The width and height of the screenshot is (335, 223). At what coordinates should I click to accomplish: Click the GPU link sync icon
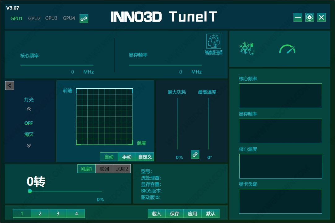click(x=84, y=19)
